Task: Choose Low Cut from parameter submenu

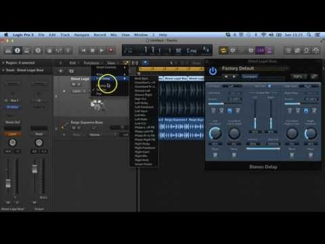Action: point(144,123)
